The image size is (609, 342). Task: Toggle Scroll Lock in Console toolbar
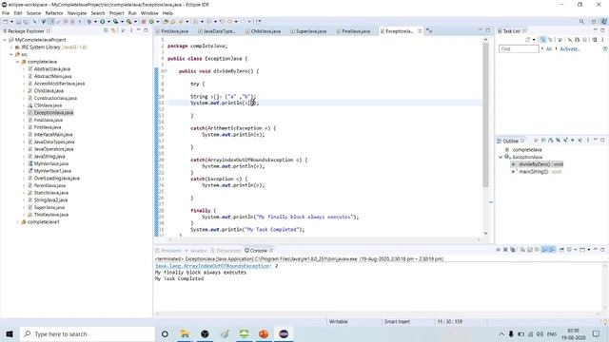point(529,250)
